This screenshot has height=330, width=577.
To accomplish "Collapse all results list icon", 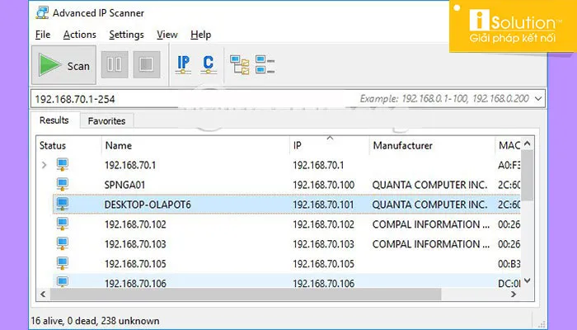I will (x=265, y=64).
